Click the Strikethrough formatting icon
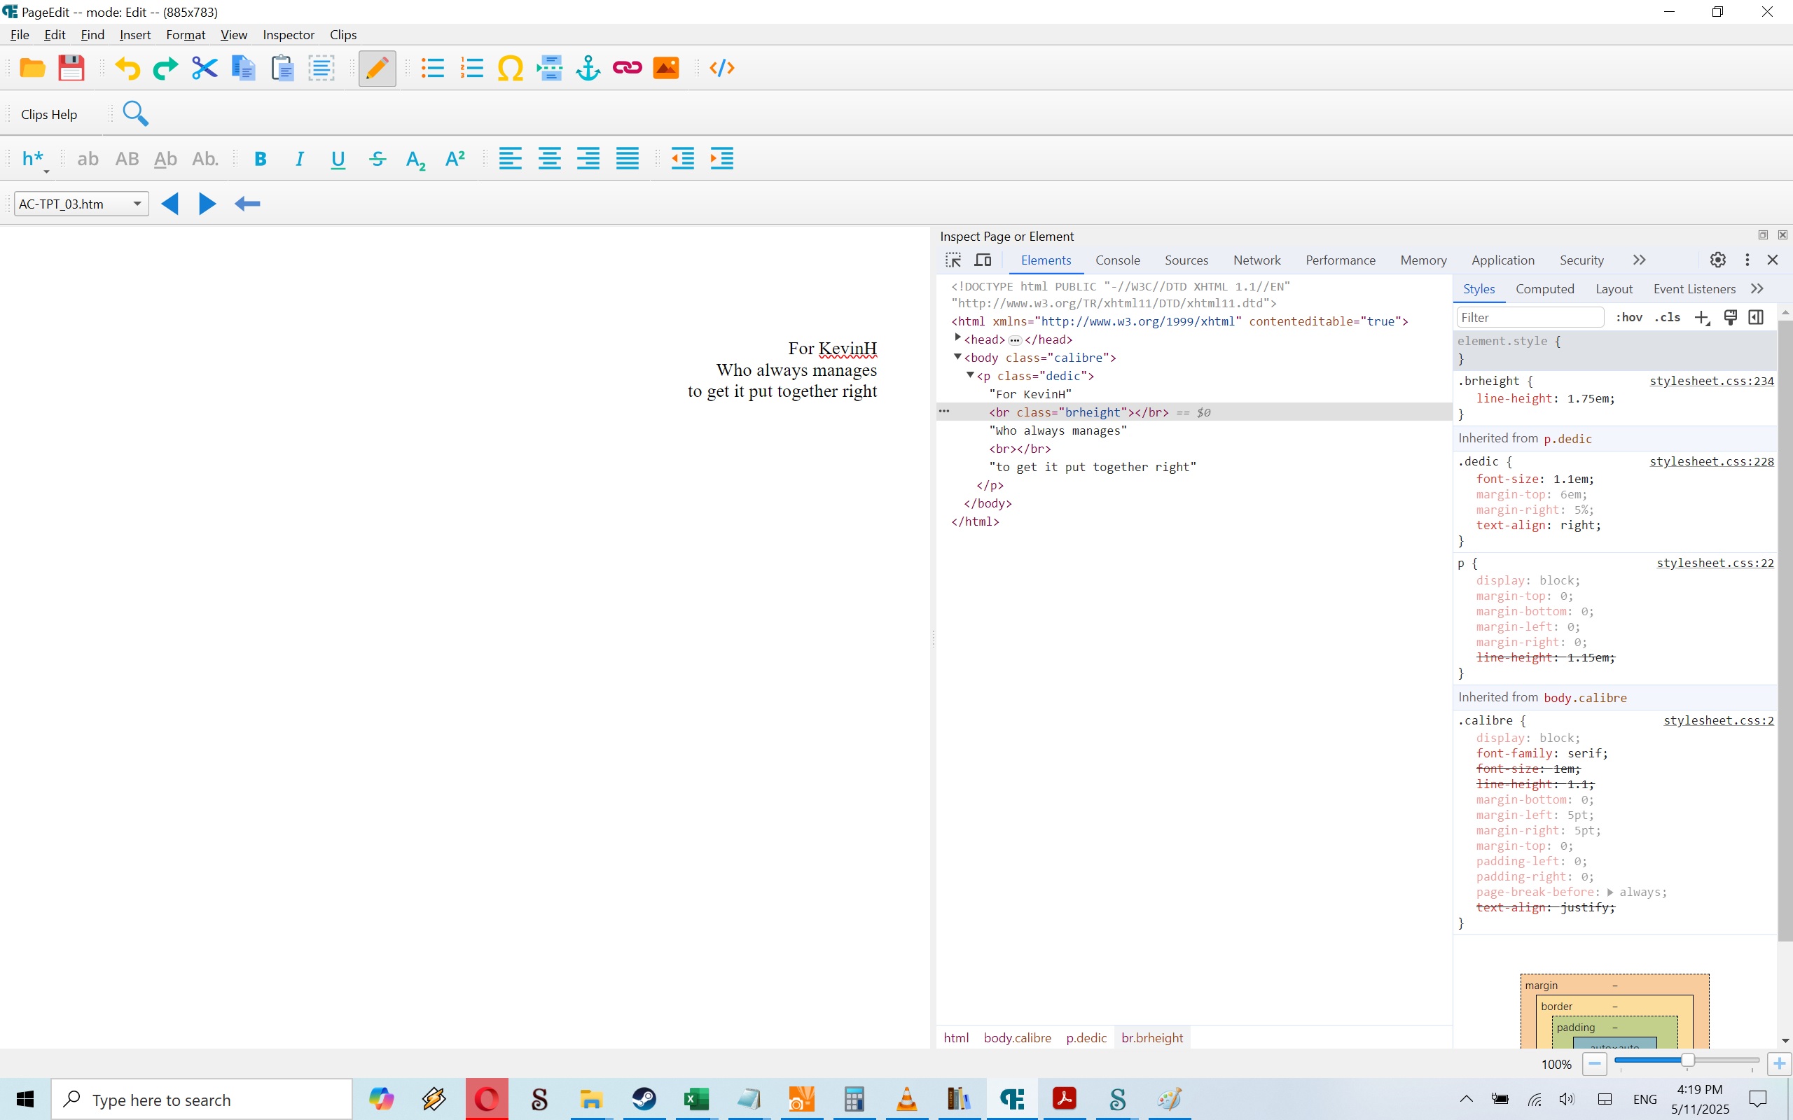The width and height of the screenshot is (1793, 1120). (x=377, y=158)
